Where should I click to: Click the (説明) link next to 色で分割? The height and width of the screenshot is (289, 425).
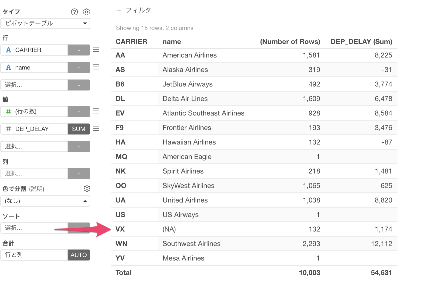pos(37,189)
